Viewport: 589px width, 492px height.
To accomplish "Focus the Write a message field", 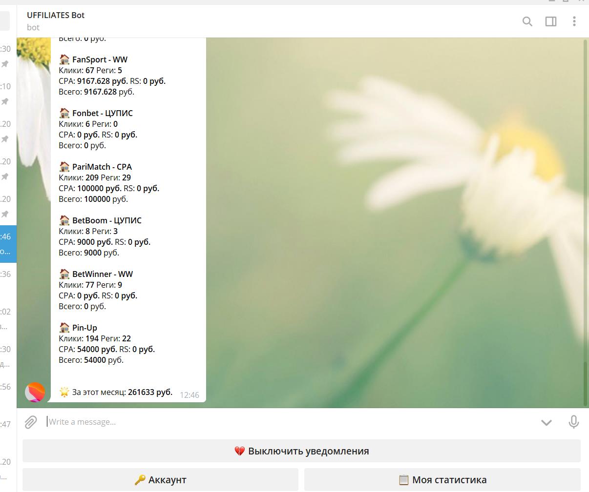I will point(288,422).
